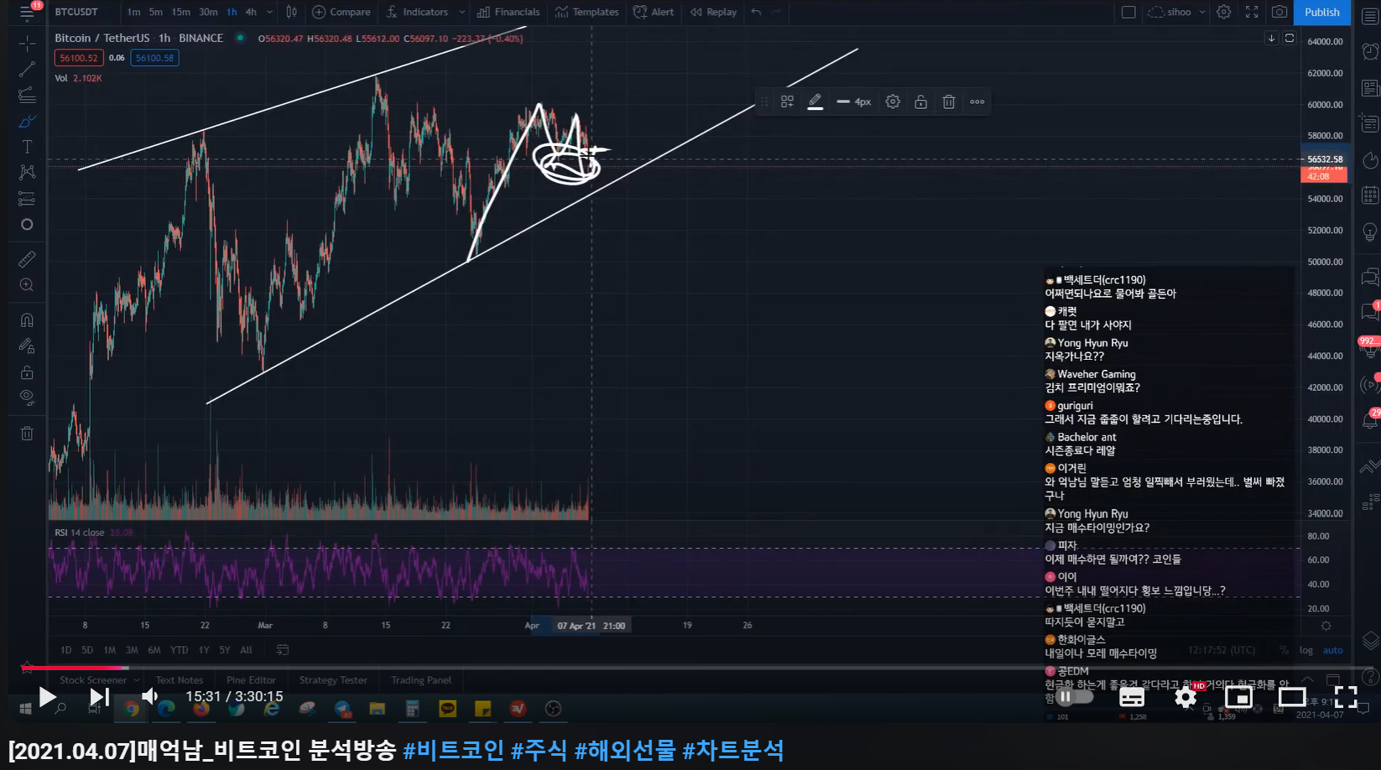Image resolution: width=1381 pixels, height=770 pixels.
Task: Open YouTube player settings gear
Action: point(1185,697)
